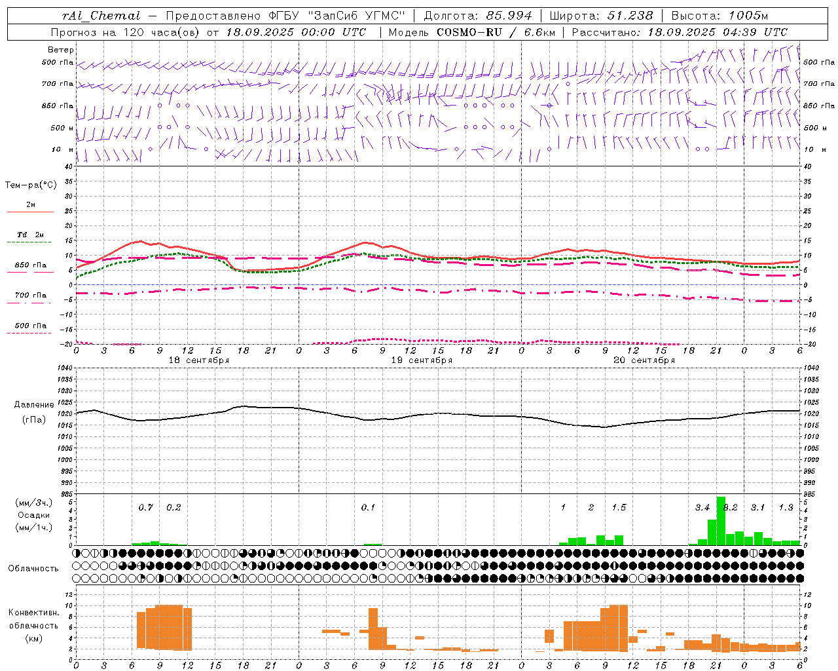Click the Осадки panel label

[x=34, y=515]
